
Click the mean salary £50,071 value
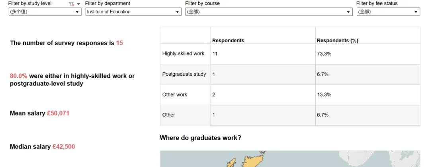[x=58, y=113]
